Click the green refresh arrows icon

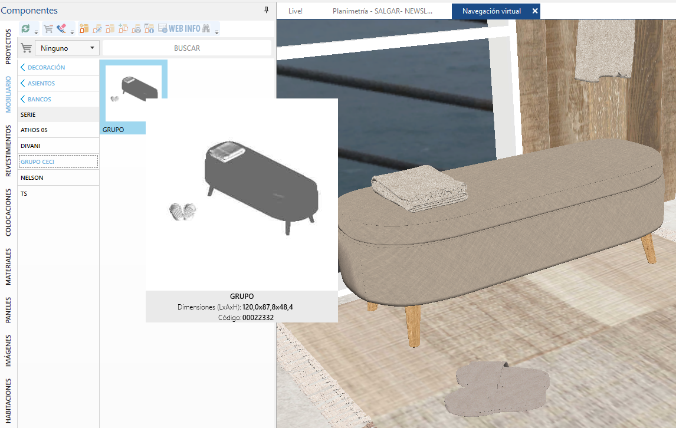pos(25,28)
